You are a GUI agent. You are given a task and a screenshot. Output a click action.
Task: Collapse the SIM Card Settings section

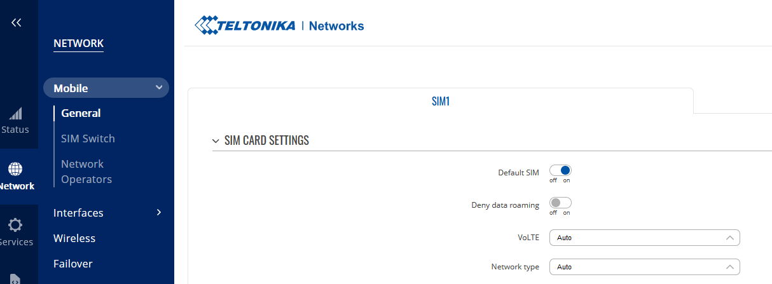(x=216, y=141)
